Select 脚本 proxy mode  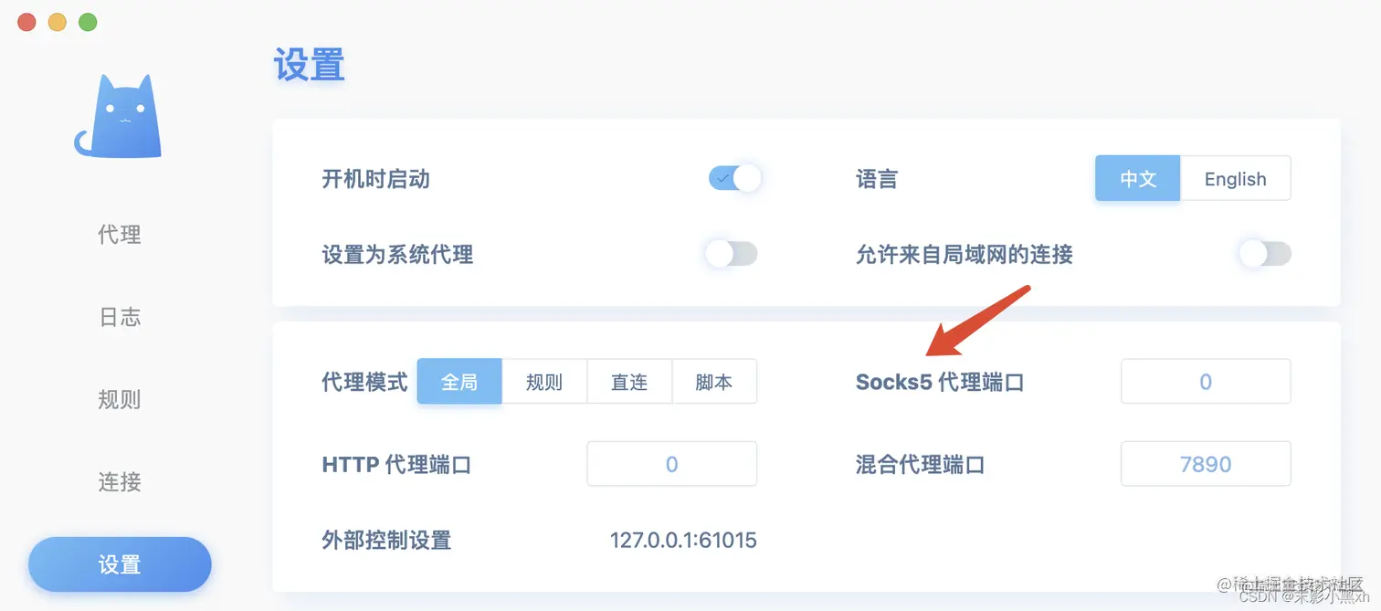point(714,381)
